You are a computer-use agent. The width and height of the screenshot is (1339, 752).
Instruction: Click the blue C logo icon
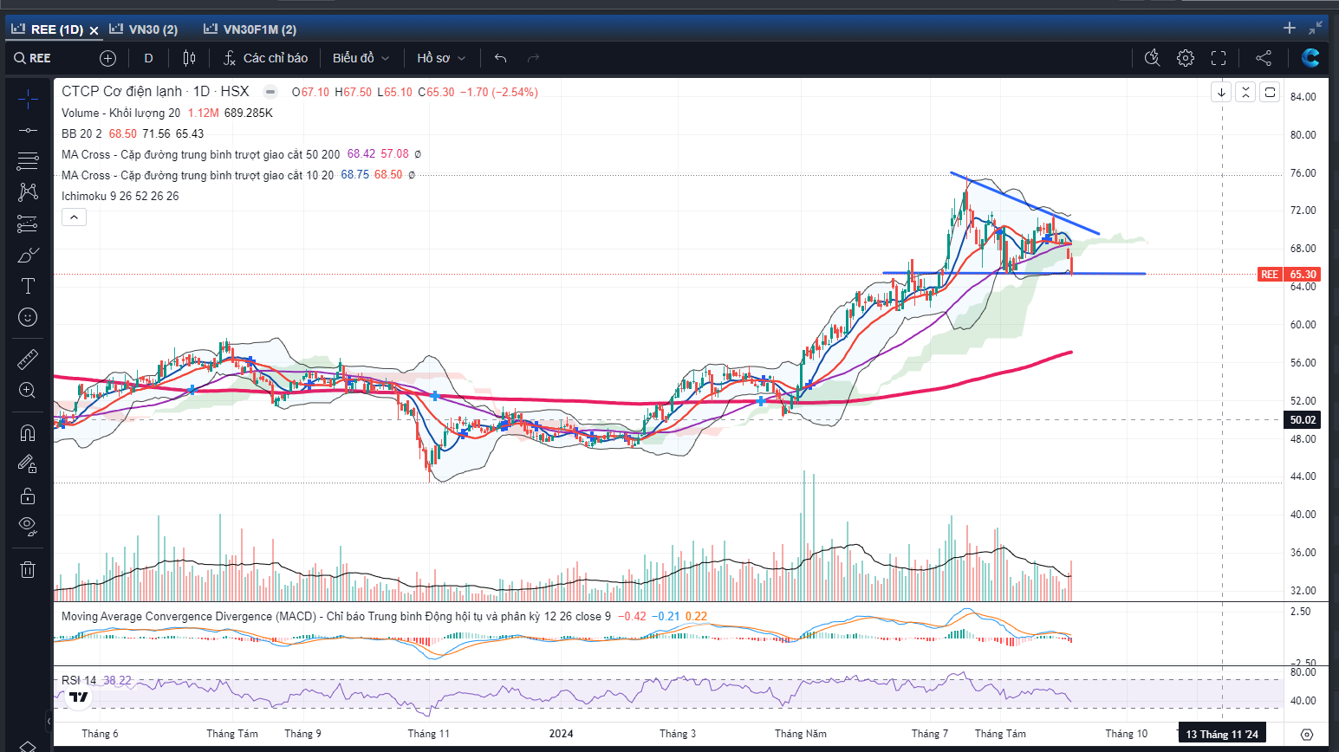tap(1310, 58)
